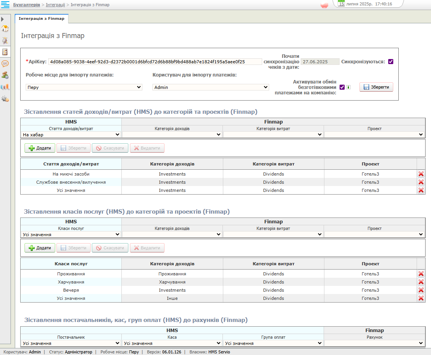Expand Стаття доходів/витрат dropdown 'На хабар'

coord(71,134)
